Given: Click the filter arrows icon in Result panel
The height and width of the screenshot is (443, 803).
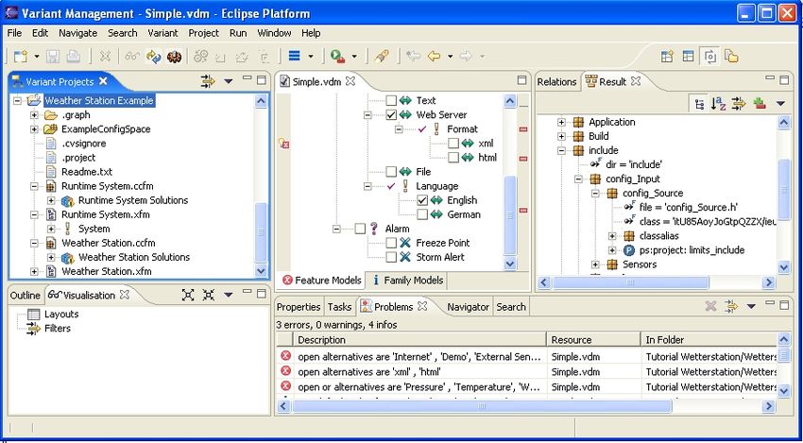Looking at the screenshot, I should tap(739, 104).
